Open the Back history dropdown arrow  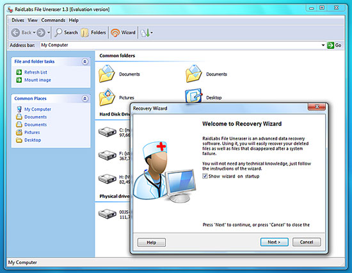coord(34,33)
